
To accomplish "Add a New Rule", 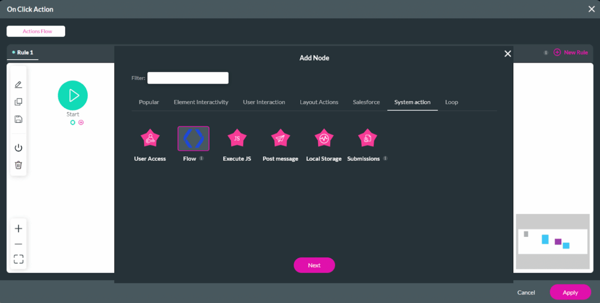I will tap(571, 52).
